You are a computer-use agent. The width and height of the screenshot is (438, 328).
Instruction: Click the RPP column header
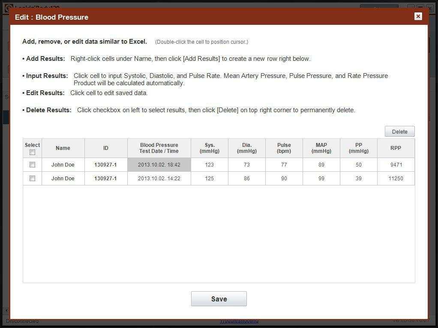(x=396, y=148)
